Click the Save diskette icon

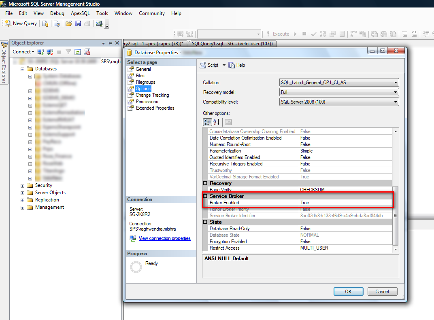point(78,24)
